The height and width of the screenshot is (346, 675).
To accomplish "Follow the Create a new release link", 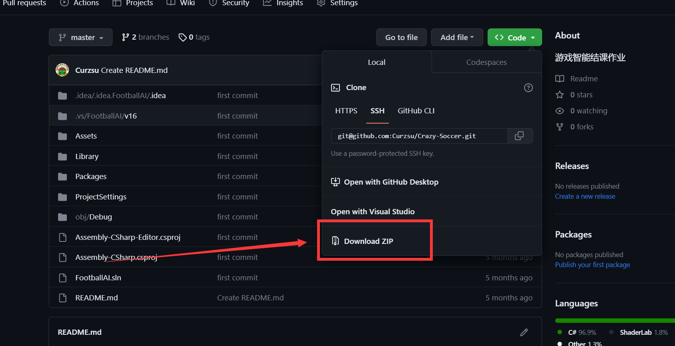I will pos(585,196).
